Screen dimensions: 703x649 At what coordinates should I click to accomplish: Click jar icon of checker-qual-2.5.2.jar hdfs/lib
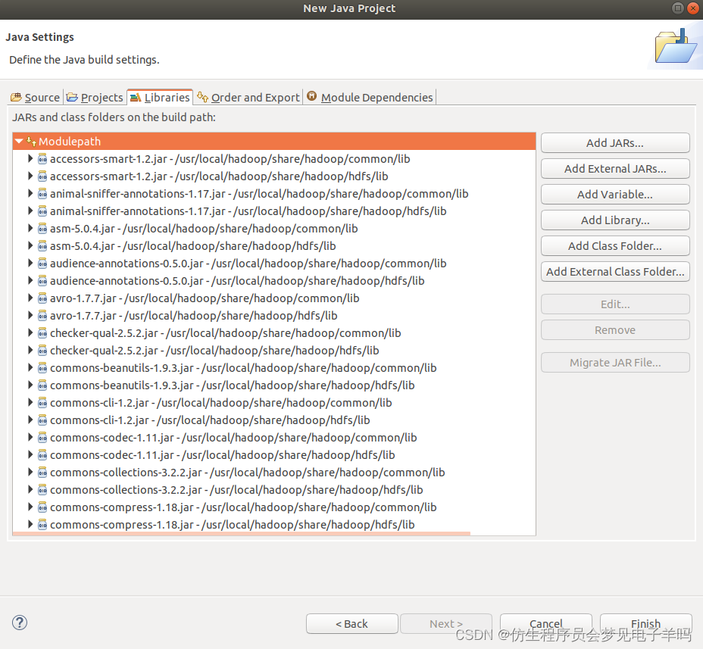(42, 351)
